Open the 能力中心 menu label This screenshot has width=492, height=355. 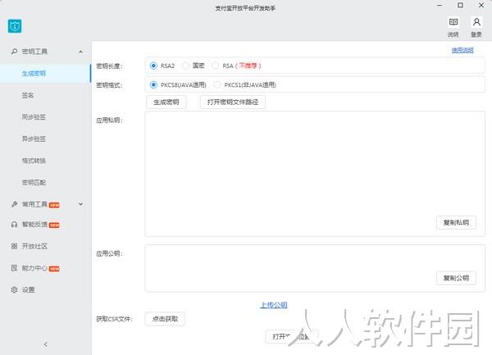click(x=34, y=268)
